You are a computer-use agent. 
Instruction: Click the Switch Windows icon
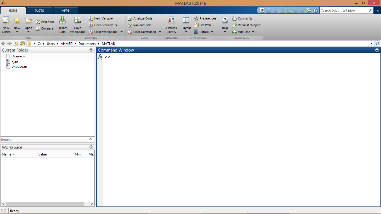click(309, 11)
